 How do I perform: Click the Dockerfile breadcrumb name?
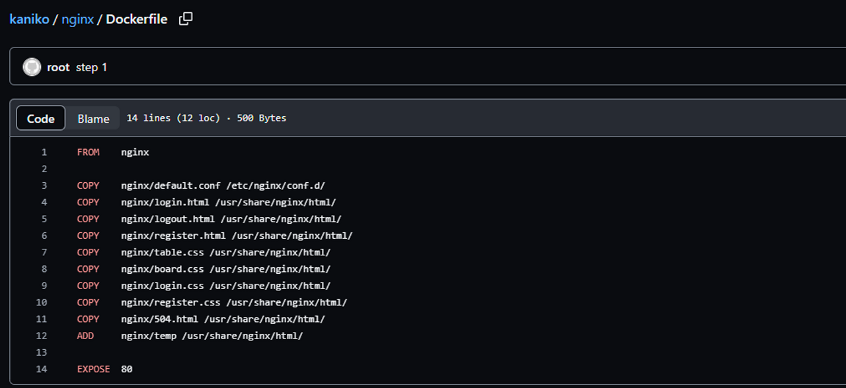pos(137,19)
